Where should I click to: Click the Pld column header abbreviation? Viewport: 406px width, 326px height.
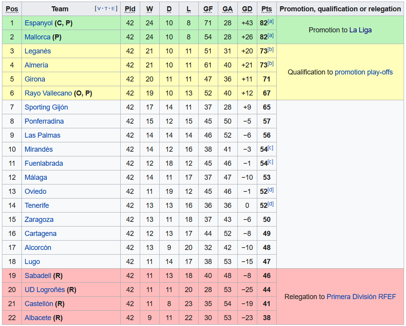pyautogui.click(x=130, y=9)
